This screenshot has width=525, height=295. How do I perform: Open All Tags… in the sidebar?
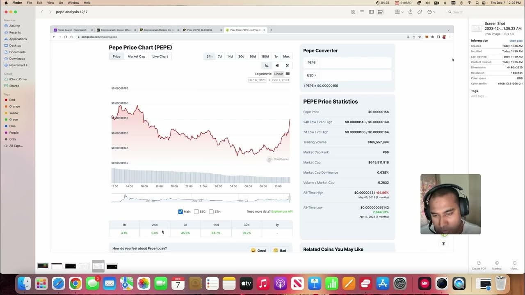click(x=16, y=145)
